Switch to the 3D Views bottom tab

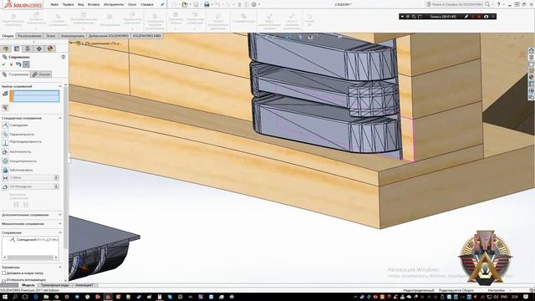(54, 285)
